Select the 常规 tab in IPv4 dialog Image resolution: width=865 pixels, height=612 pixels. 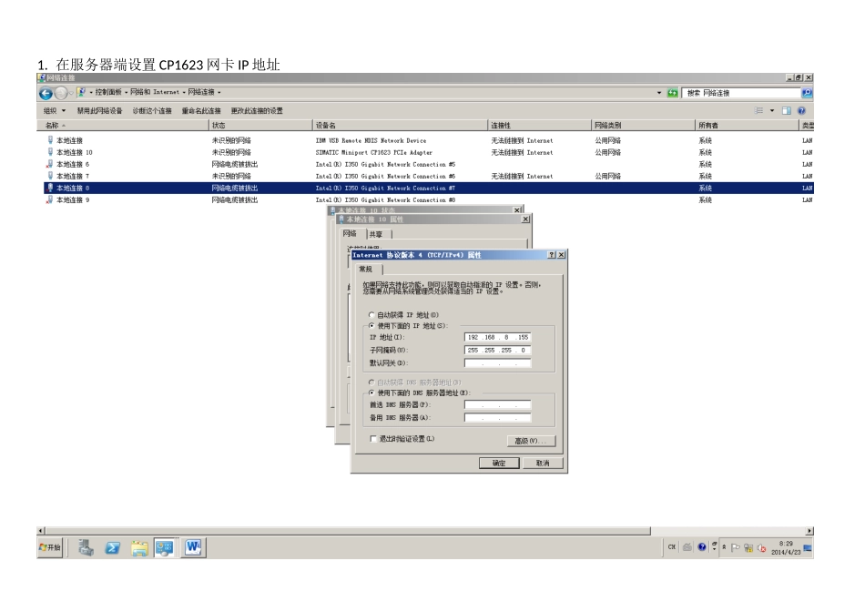[x=366, y=270]
